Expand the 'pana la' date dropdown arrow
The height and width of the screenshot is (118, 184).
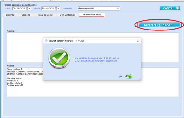59,9
